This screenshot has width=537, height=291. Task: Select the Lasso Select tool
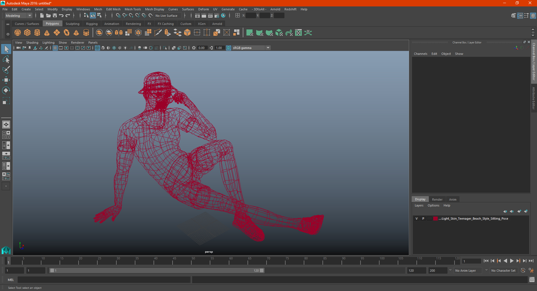coord(6,60)
